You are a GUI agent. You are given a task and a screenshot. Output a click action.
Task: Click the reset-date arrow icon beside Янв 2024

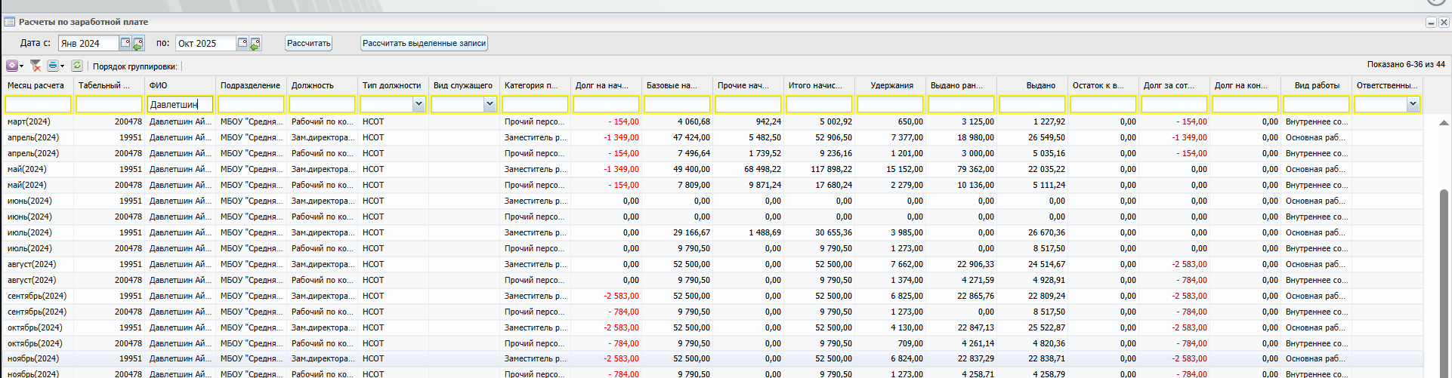click(x=137, y=45)
